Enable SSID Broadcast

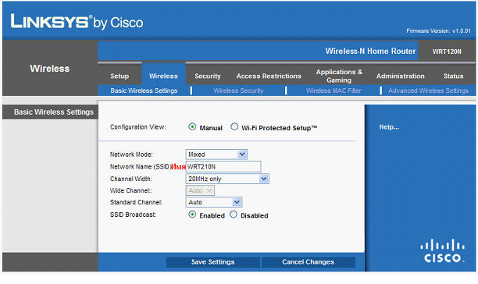(192, 215)
